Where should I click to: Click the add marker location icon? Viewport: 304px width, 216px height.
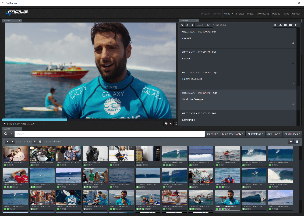pyautogui.click(x=182, y=25)
